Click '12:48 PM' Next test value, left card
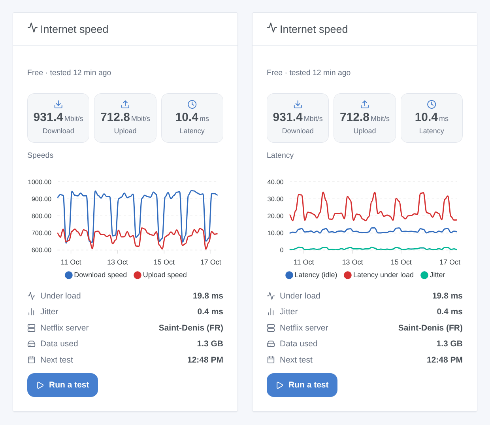The width and height of the screenshot is (490, 425). point(205,360)
